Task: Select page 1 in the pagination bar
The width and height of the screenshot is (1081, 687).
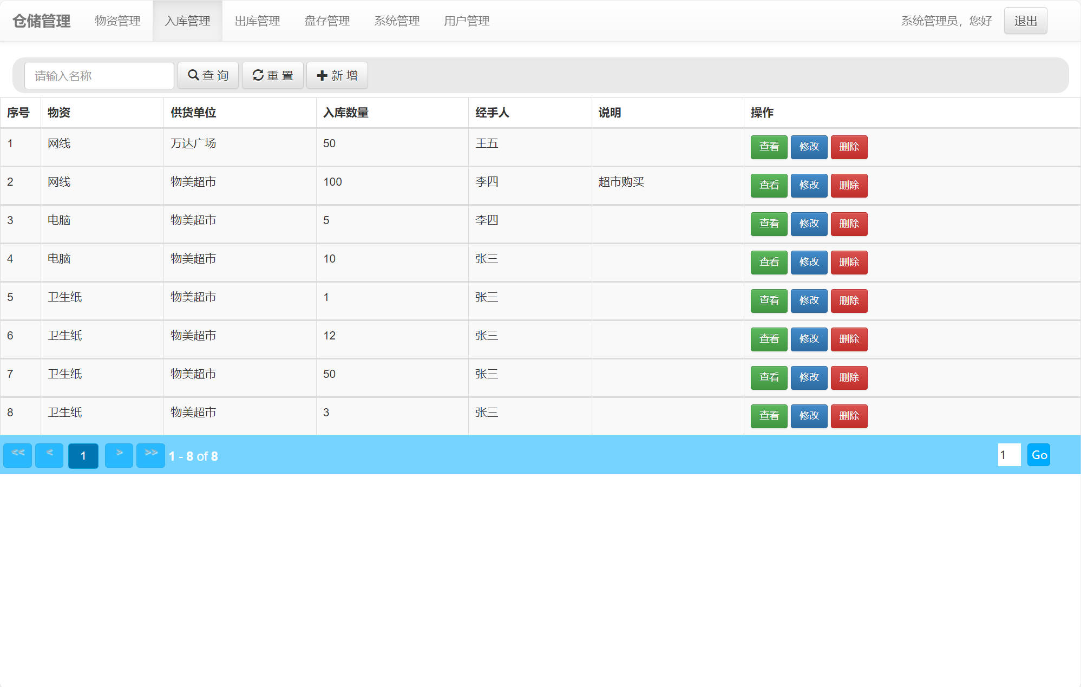Action: (83, 455)
